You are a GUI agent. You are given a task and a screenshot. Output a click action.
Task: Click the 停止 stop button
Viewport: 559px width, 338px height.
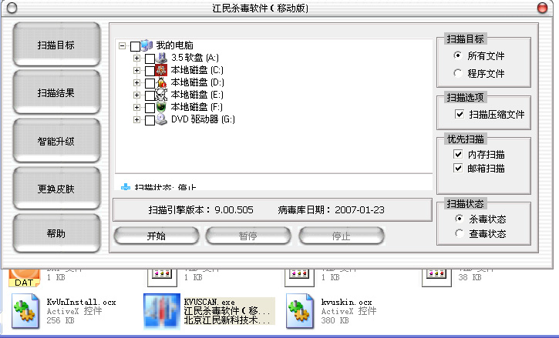click(341, 236)
